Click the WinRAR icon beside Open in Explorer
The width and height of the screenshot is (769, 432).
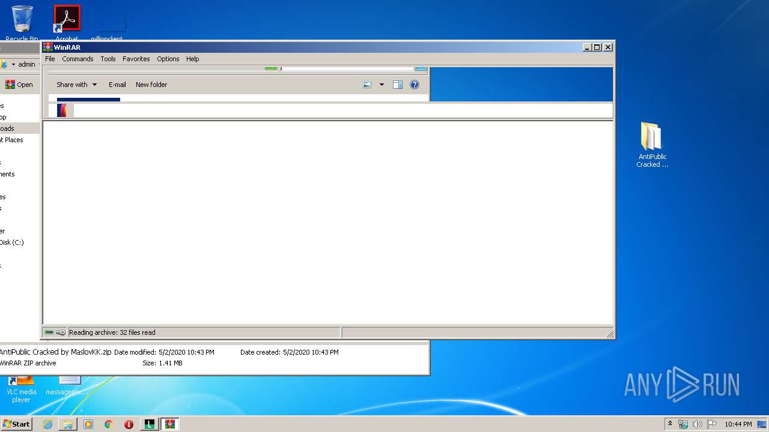(10, 85)
